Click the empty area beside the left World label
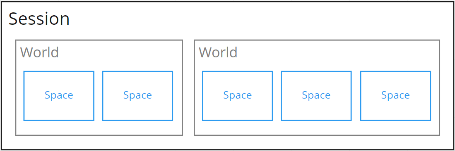 pyautogui.click(x=120, y=53)
